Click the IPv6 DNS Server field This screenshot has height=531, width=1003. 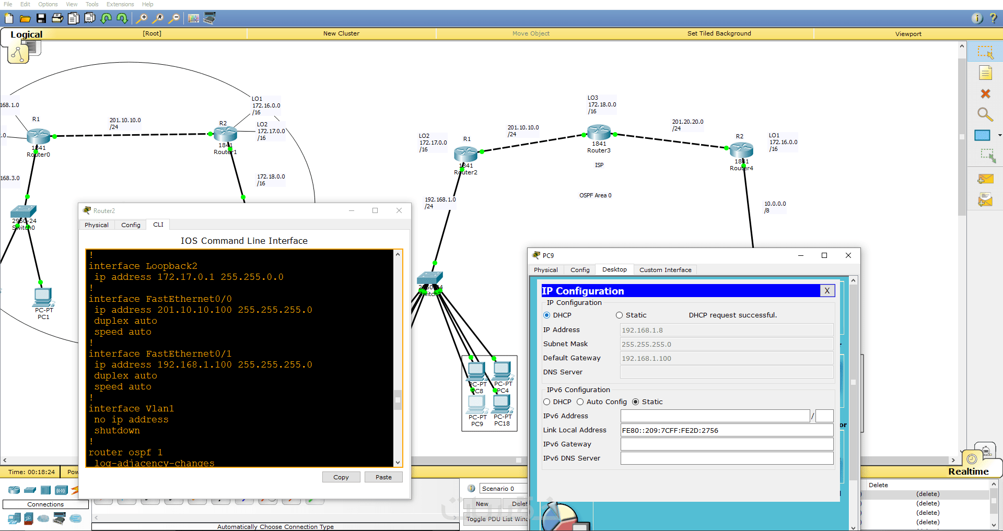tap(727, 458)
